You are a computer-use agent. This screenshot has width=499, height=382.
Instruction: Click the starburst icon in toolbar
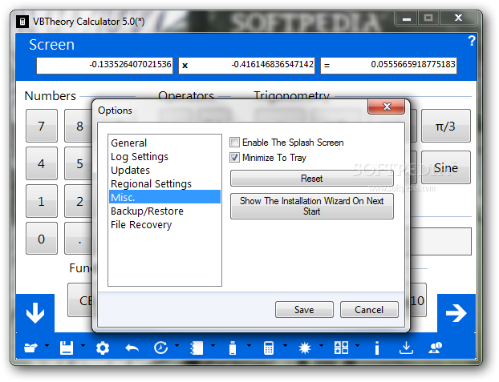click(x=305, y=348)
